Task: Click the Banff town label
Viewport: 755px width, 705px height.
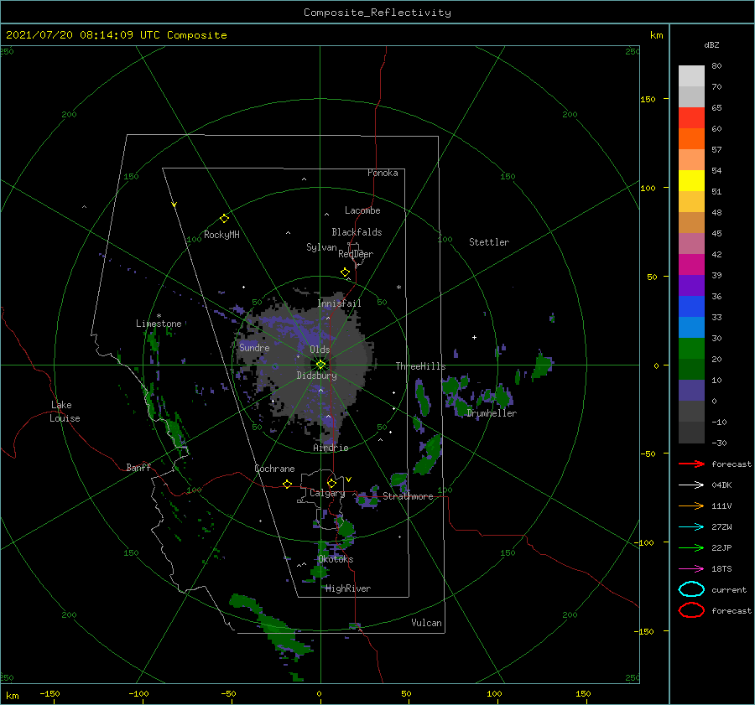Action: click(x=138, y=467)
